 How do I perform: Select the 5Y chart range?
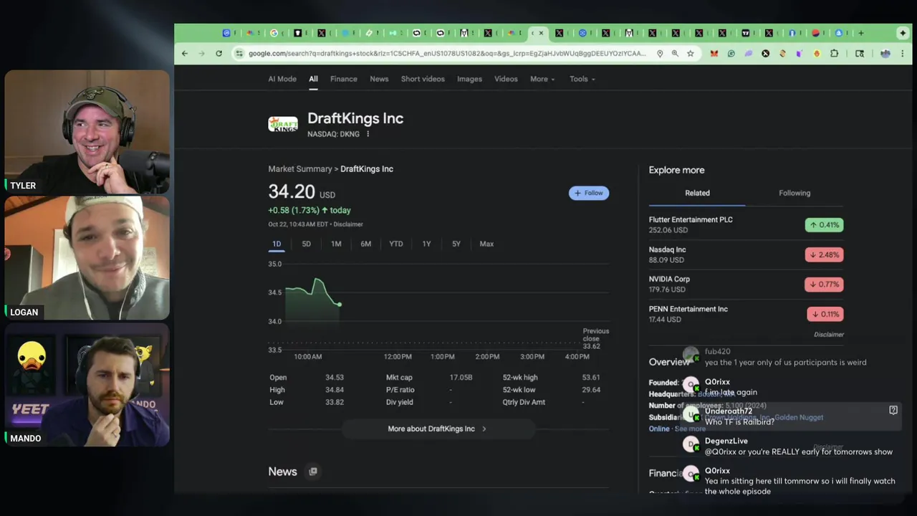(456, 244)
